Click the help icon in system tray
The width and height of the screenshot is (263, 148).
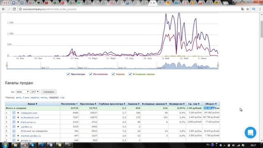pos(212,145)
